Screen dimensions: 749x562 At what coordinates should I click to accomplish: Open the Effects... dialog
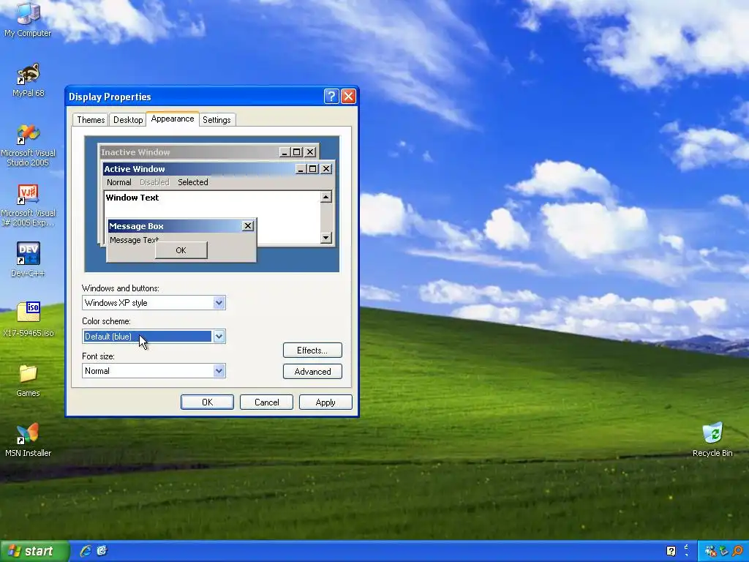click(x=312, y=351)
